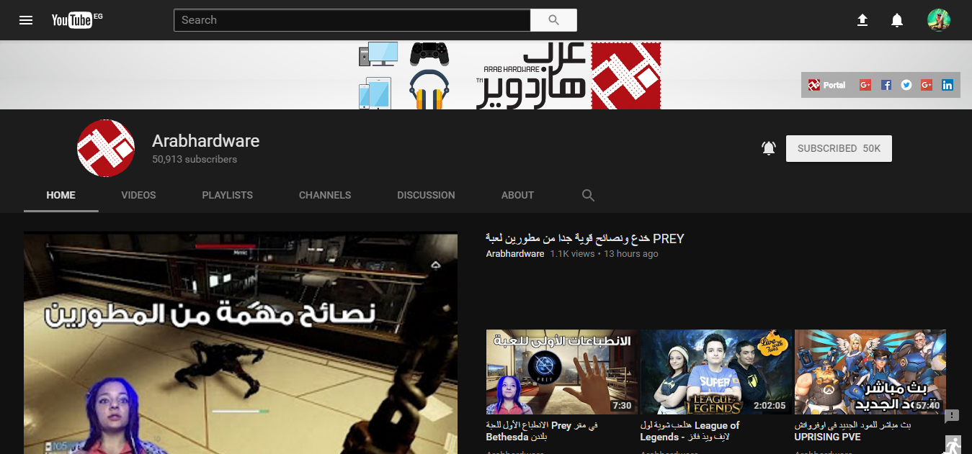The height and width of the screenshot is (454, 972).
Task: Select the HOME tab
Action: coord(61,195)
